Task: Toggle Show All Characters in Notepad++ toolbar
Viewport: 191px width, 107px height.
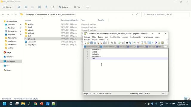Action: 153,43
